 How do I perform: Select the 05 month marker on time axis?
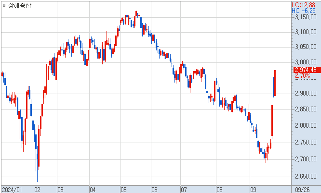click(x=123, y=189)
